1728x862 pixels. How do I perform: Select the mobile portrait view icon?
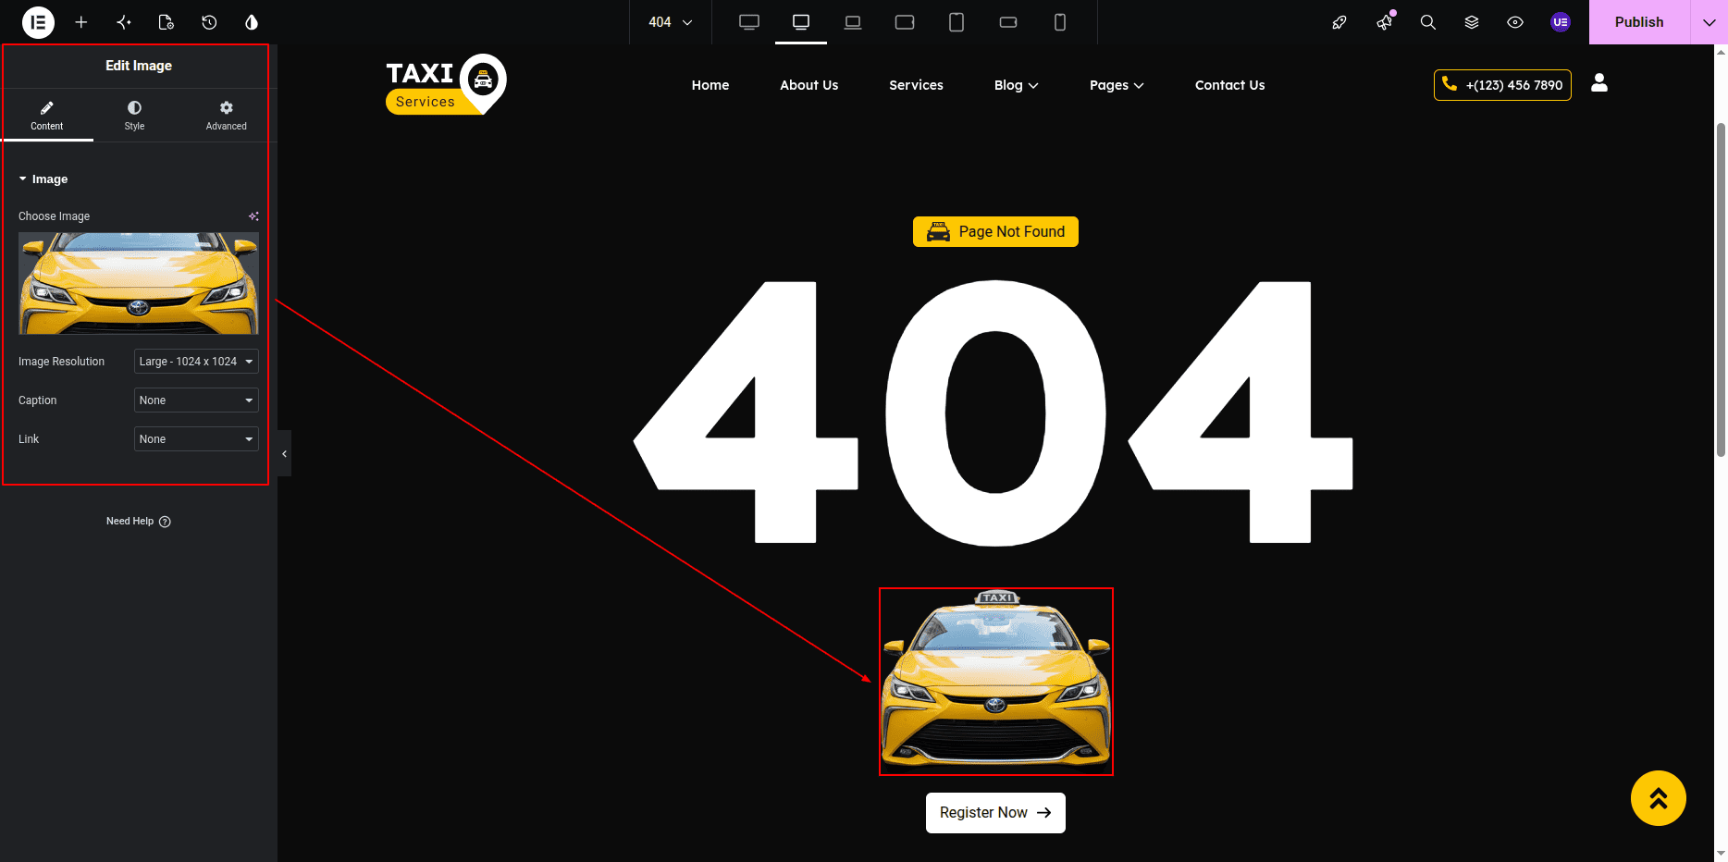tap(1060, 22)
